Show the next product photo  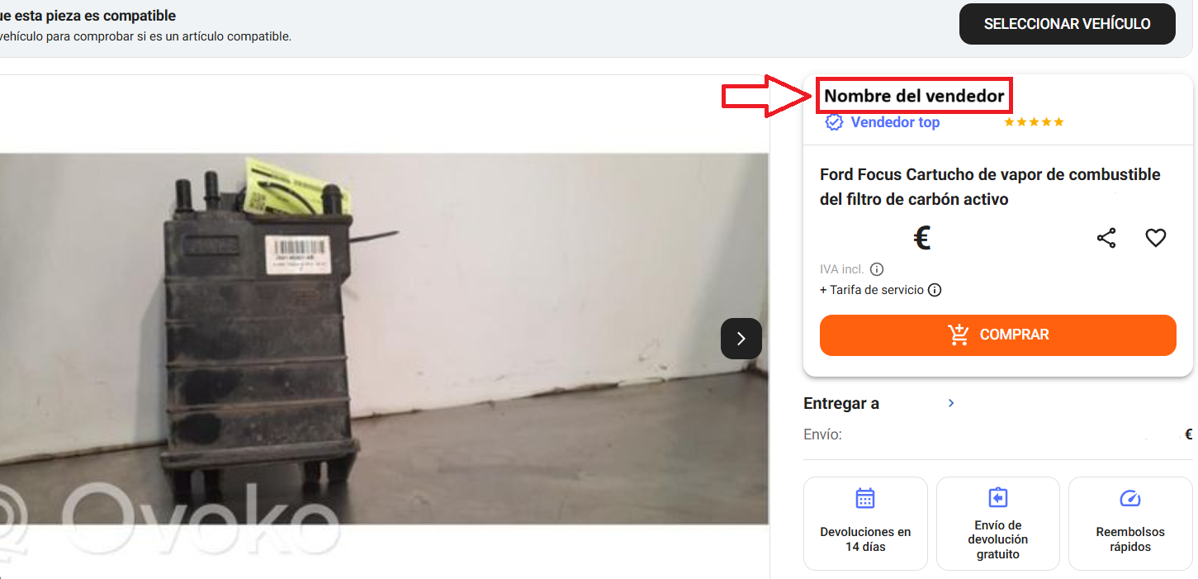[741, 339]
